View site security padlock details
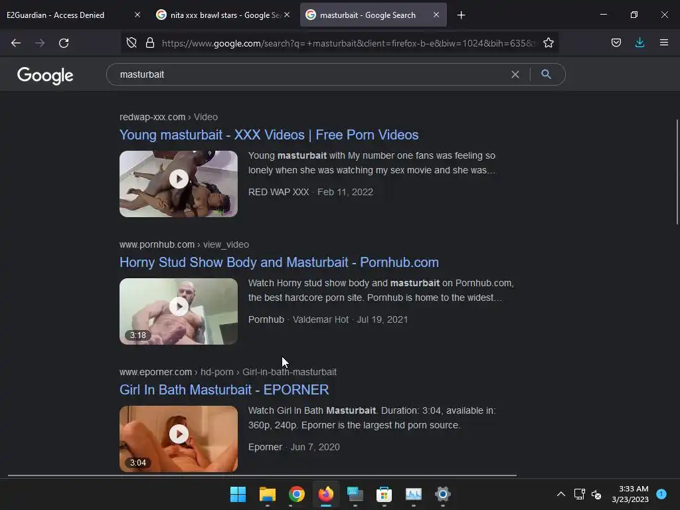The height and width of the screenshot is (510, 680). pos(150,42)
